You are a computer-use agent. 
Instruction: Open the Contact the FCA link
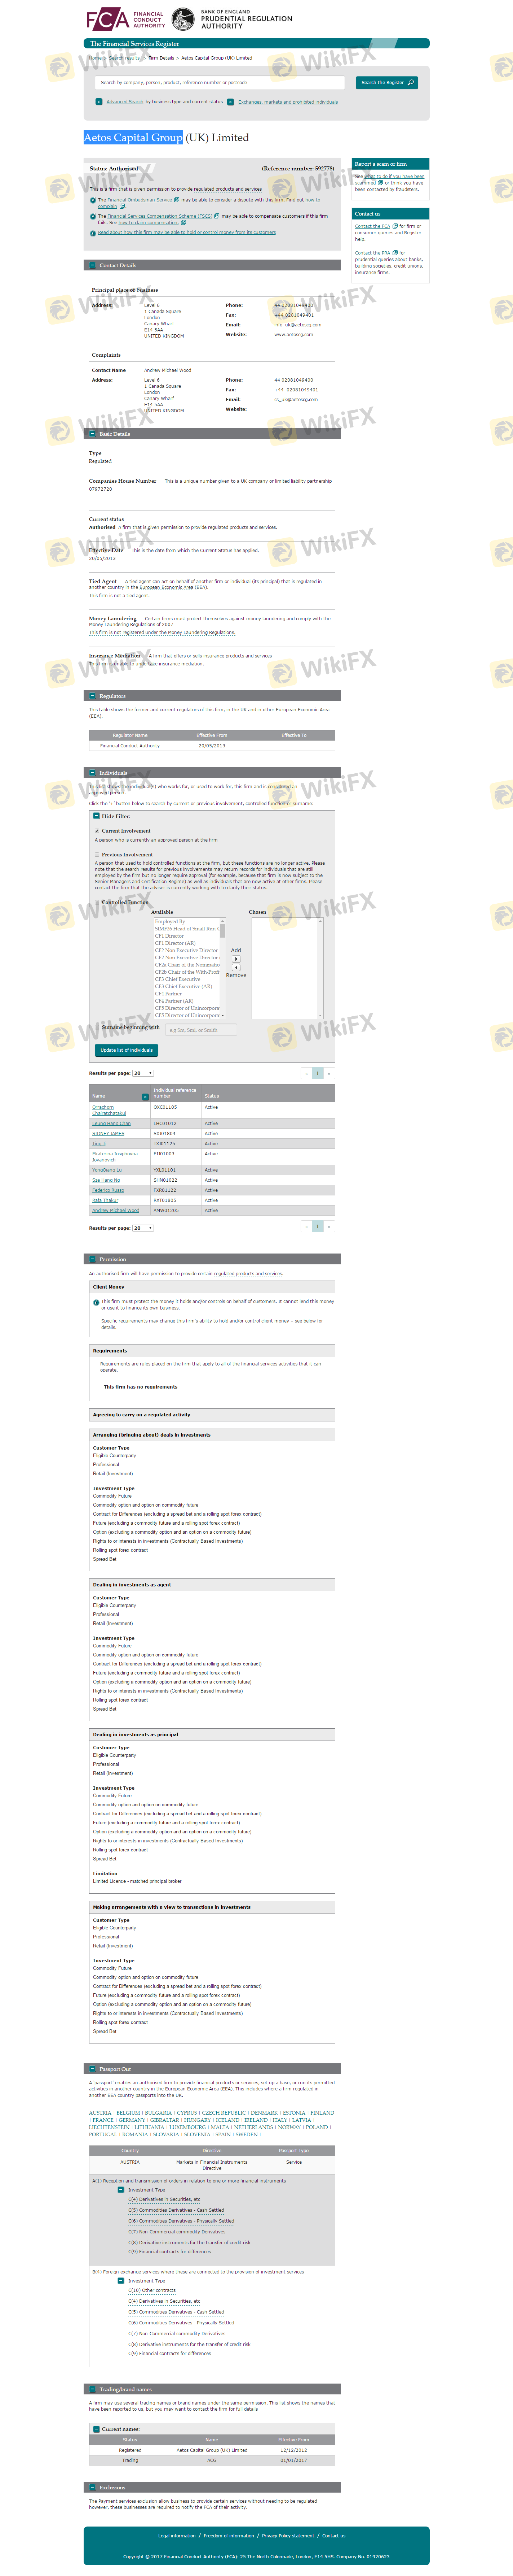click(372, 226)
